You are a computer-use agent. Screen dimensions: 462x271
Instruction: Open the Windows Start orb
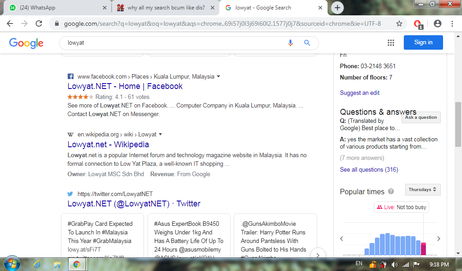(x=12, y=264)
